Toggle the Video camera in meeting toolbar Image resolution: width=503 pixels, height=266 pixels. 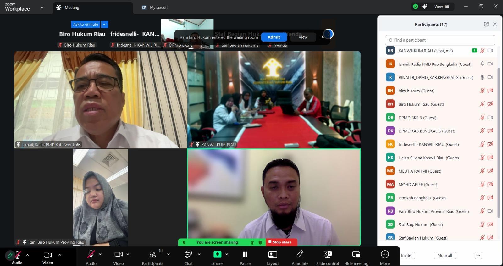(x=119, y=254)
